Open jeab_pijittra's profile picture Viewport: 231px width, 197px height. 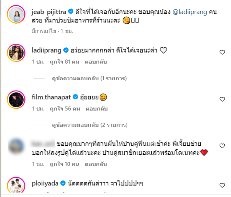tap(14, 14)
